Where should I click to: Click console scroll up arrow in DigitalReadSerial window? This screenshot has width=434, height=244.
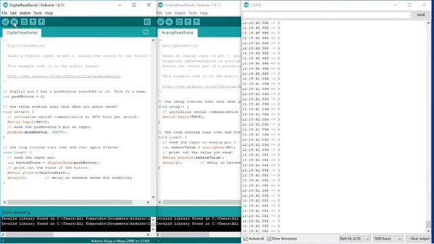[153, 220]
